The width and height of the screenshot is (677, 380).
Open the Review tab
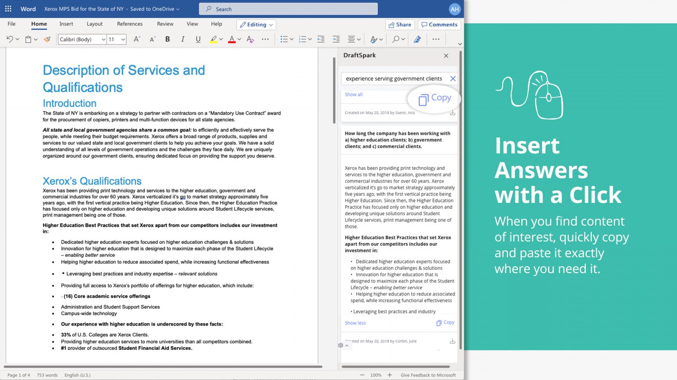click(165, 24)
